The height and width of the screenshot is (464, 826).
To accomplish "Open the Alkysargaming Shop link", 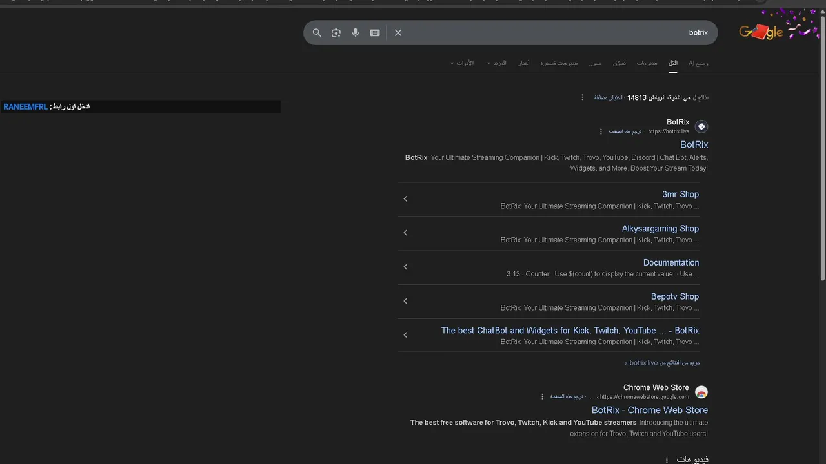I will click(660, 229).
